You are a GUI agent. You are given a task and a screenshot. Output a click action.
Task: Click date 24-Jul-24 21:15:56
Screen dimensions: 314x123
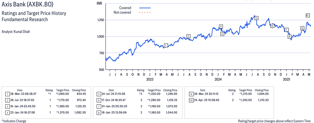click(114, 94)
